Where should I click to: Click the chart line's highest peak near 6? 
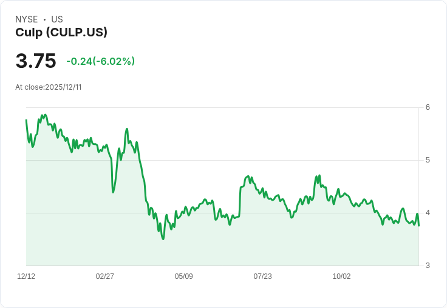click(x=45, y=115)
